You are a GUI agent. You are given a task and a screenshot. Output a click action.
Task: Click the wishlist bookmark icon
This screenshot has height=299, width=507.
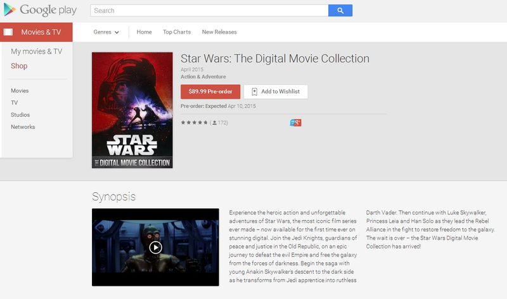click(255, 92)
